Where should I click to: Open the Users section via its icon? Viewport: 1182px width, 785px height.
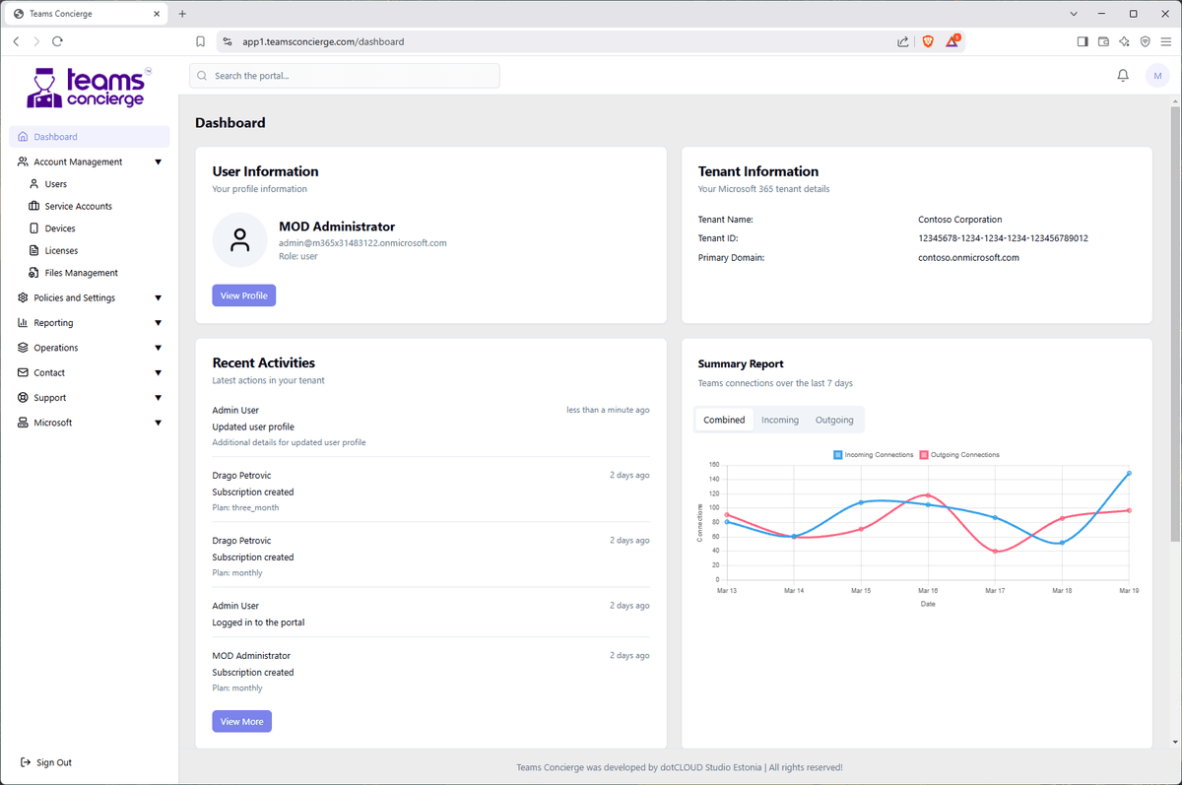33,183
